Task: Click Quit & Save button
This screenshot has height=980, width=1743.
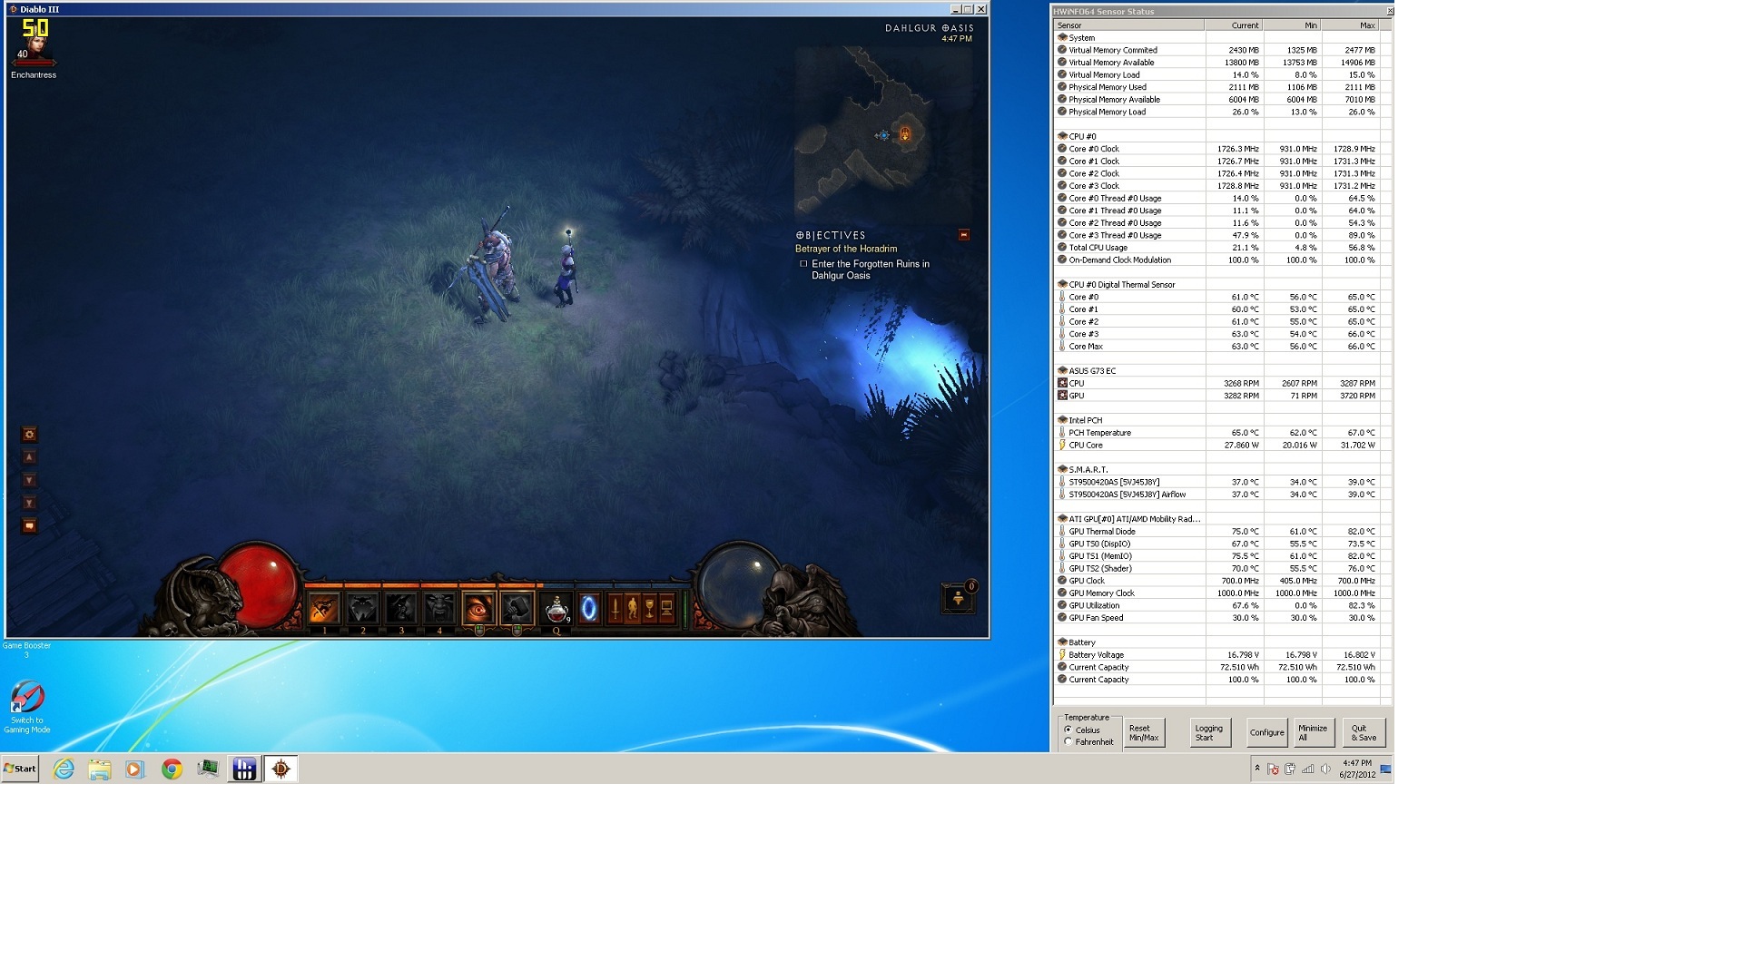Action: pos(1364,732)
